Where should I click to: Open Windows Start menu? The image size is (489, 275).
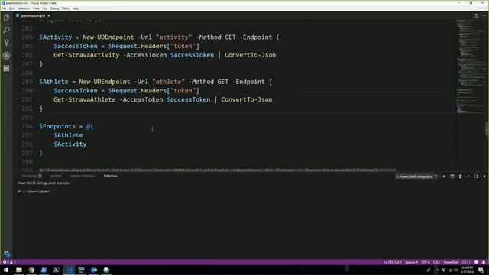point(6,270)
